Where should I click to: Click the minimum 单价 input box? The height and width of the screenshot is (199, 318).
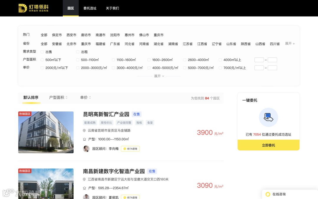click(x=259, y=68)
